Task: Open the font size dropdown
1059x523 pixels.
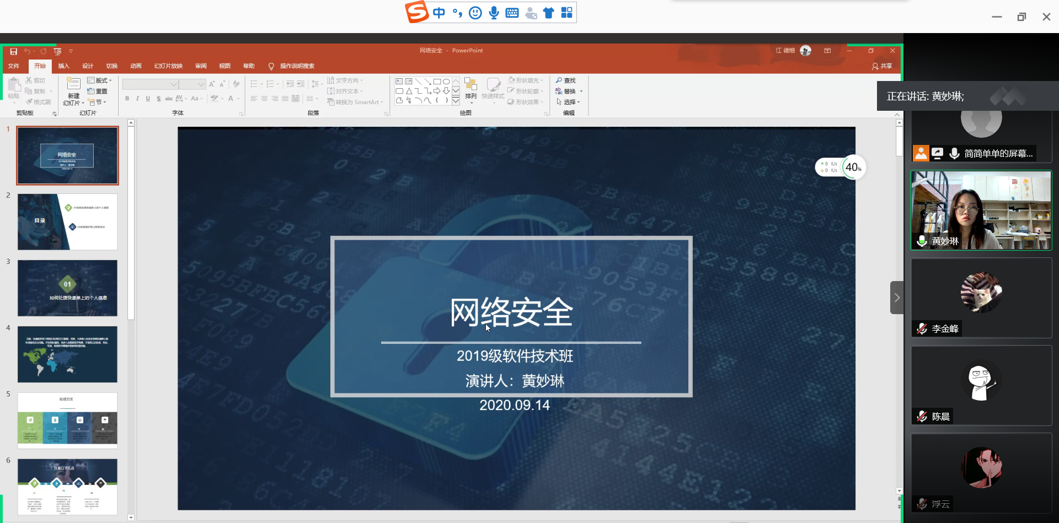Action: click(202, 84)
